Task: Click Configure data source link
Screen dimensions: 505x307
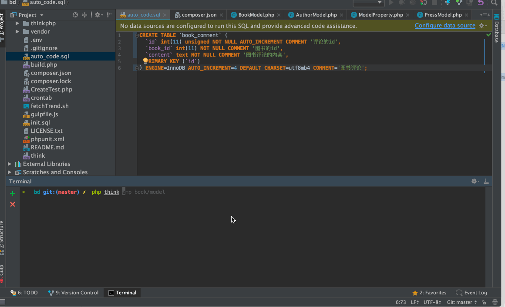Action: 445,25
